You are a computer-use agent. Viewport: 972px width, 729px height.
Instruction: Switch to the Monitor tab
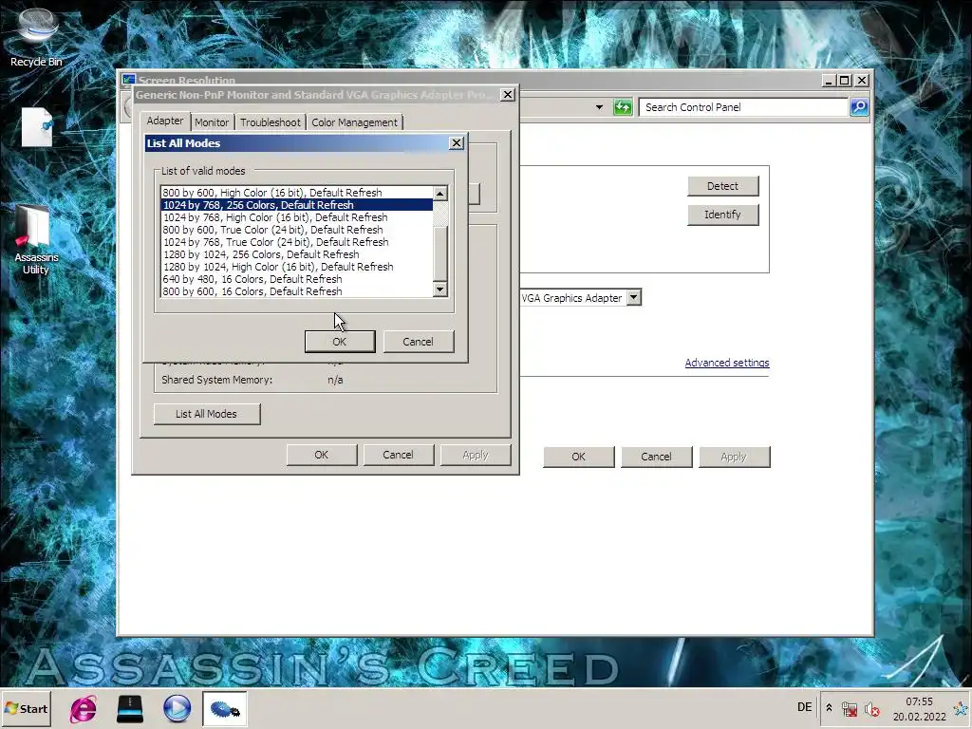click(x=212, y=122)
